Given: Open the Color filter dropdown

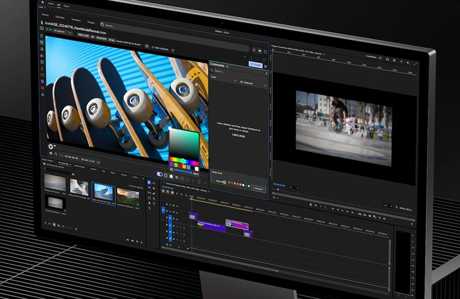Looking at the screenshot, I should (224, 79).
